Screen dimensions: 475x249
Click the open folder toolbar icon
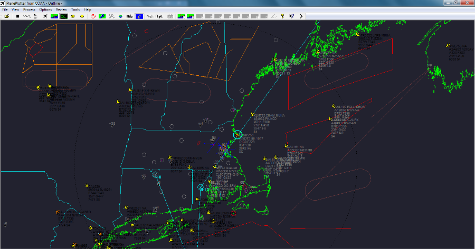7,16
